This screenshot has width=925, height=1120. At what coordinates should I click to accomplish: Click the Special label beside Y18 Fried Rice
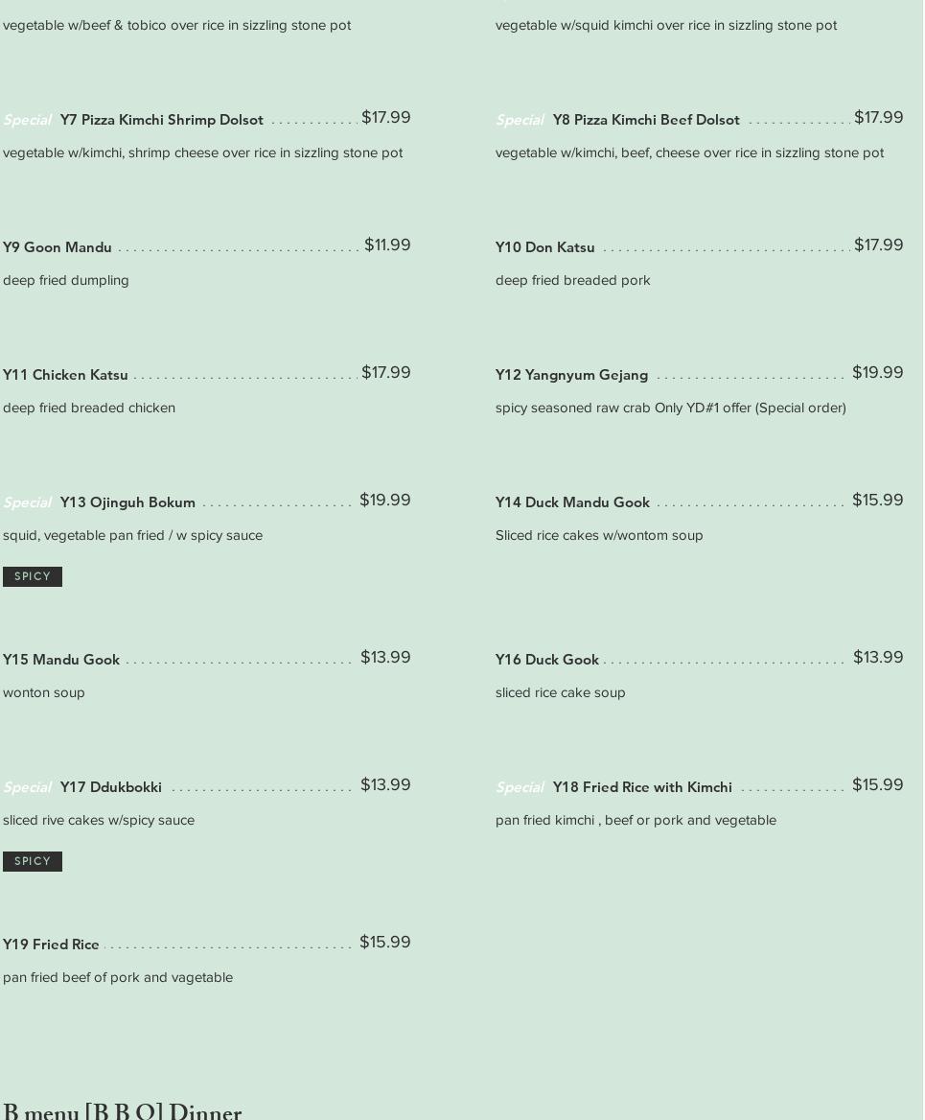[520, 787]
